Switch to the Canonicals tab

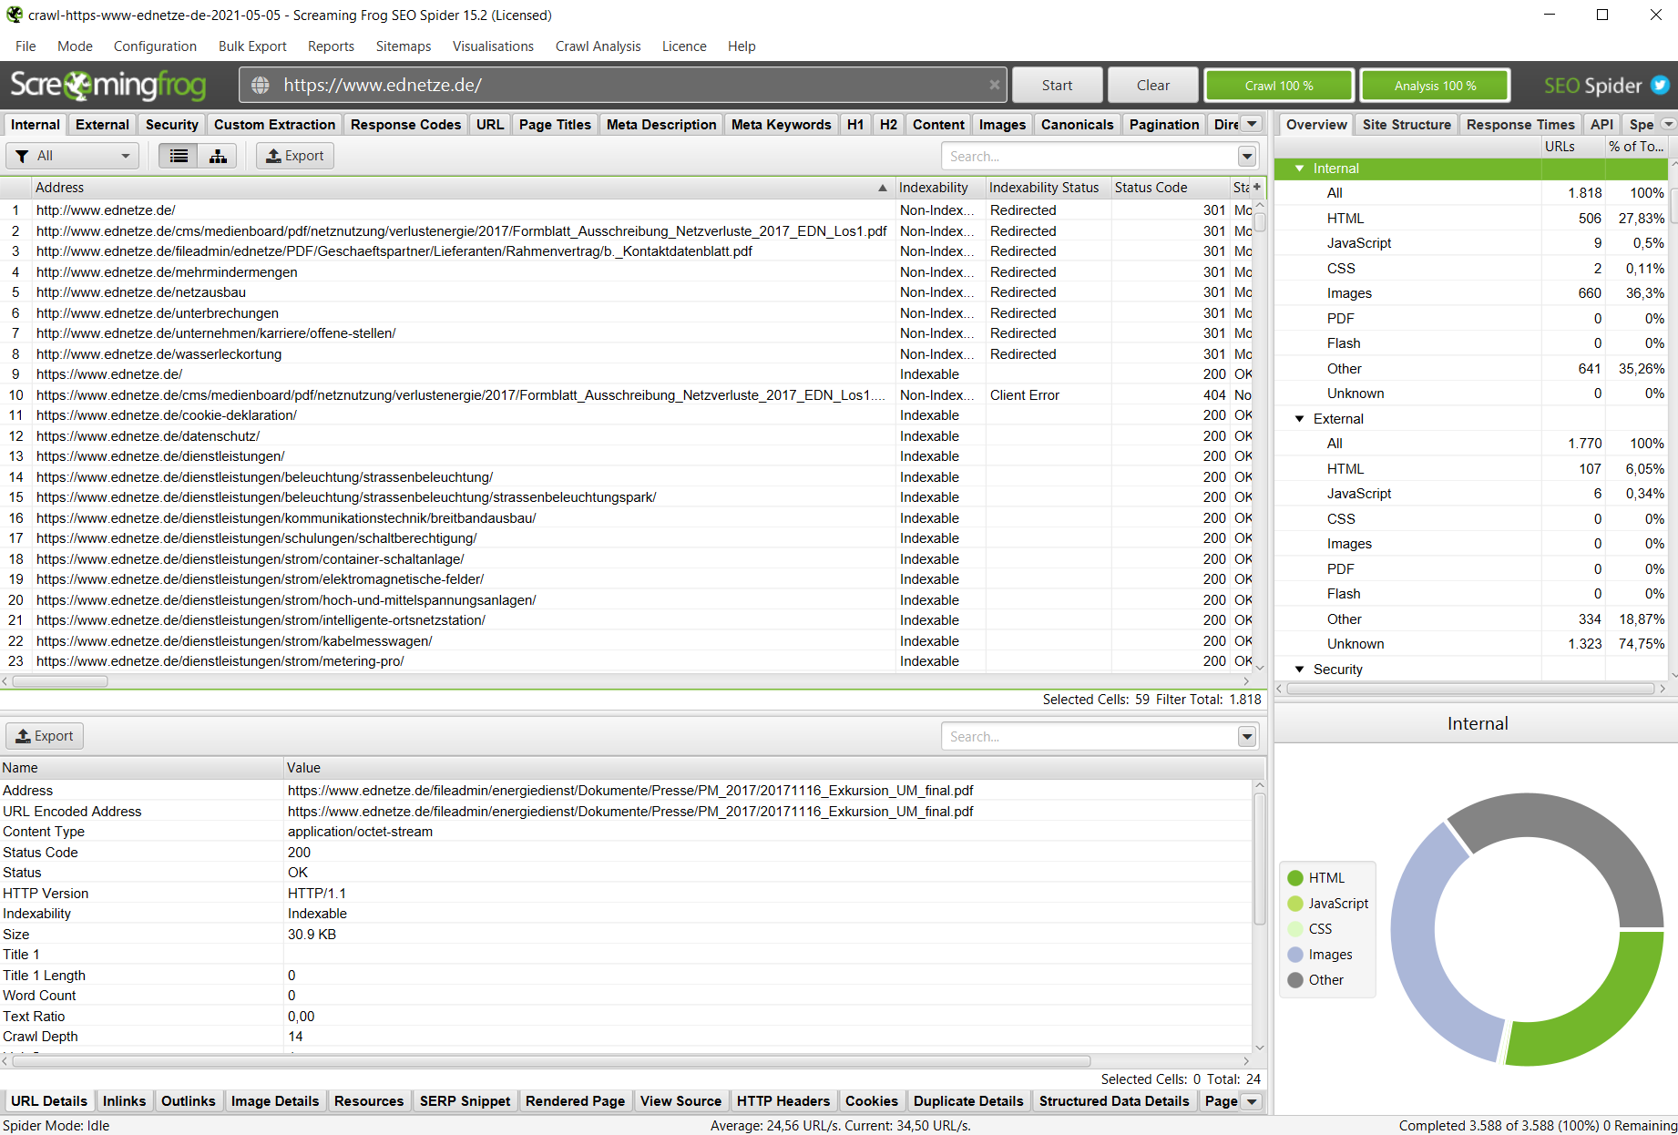[x=1077, y=125]
